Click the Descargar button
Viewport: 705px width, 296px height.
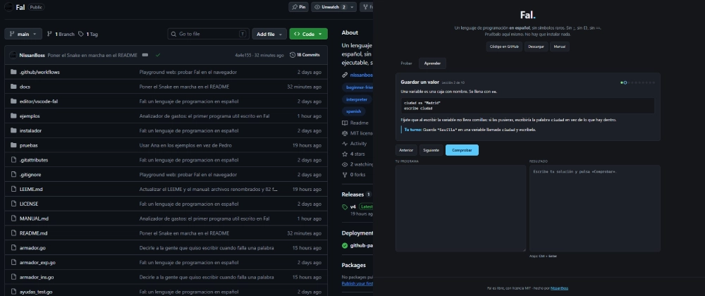(x=536, y=47)
